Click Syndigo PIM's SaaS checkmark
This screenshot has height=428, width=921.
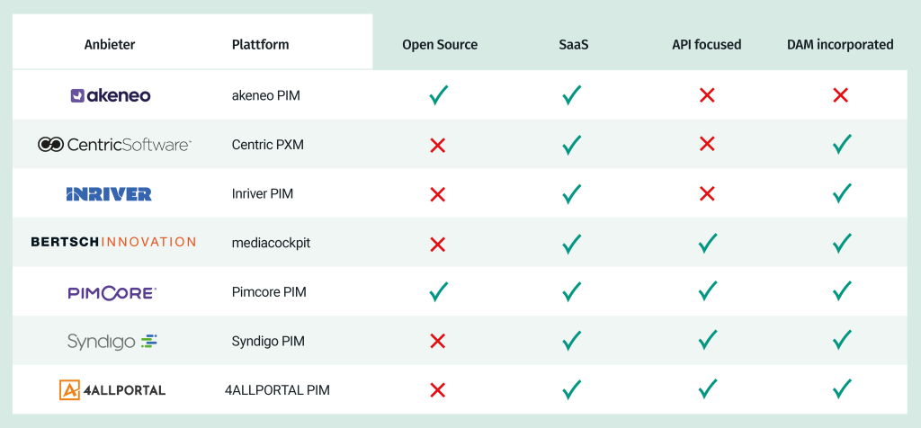click(x=571, y=341)
